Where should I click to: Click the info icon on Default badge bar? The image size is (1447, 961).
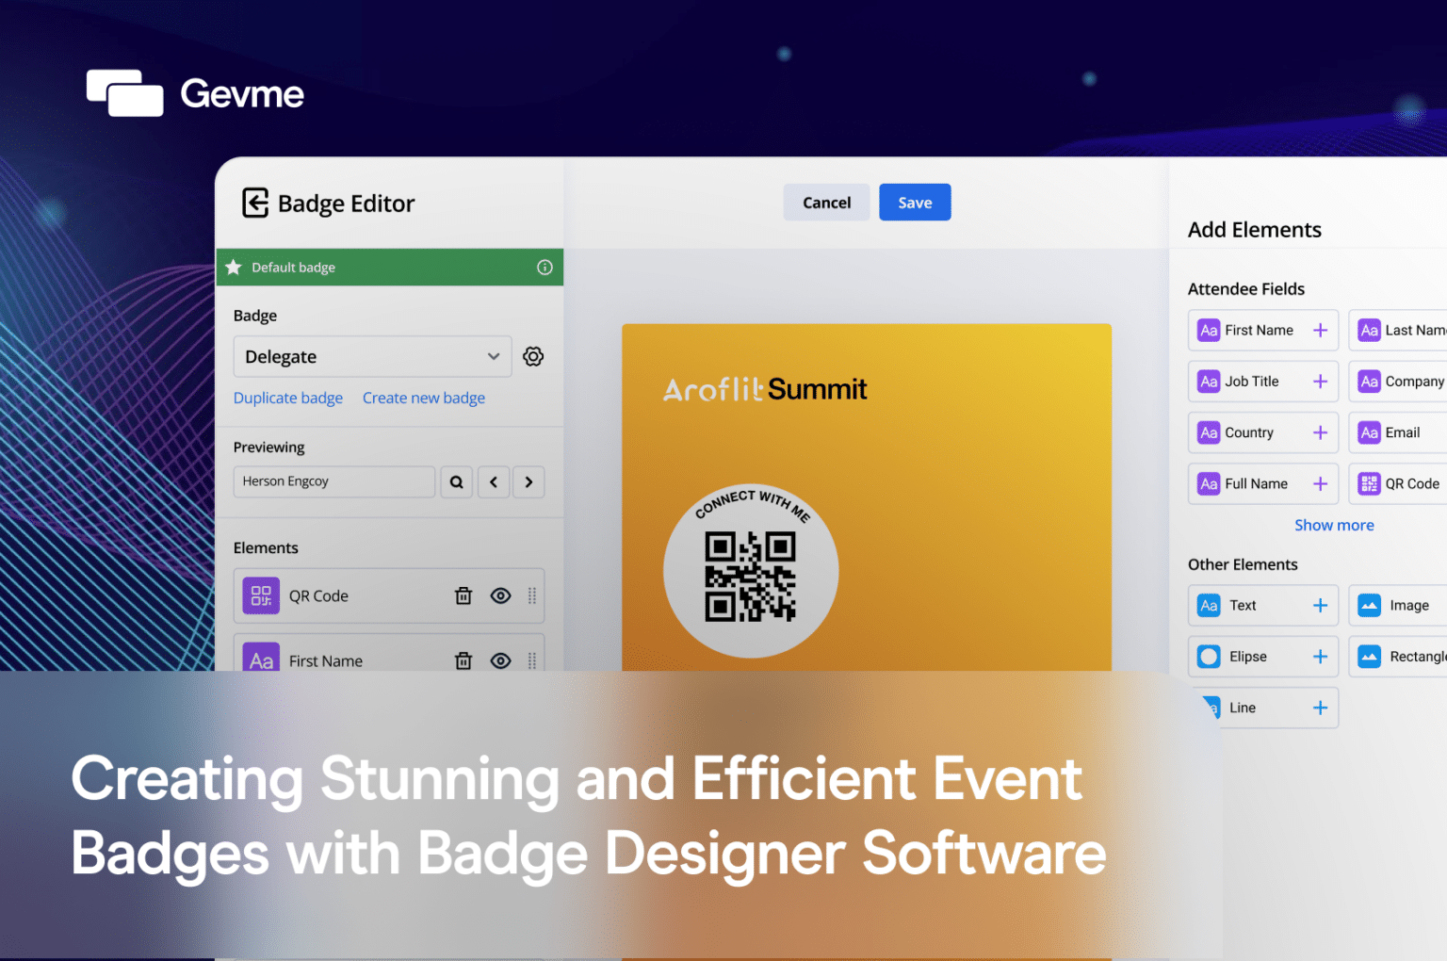545,267
